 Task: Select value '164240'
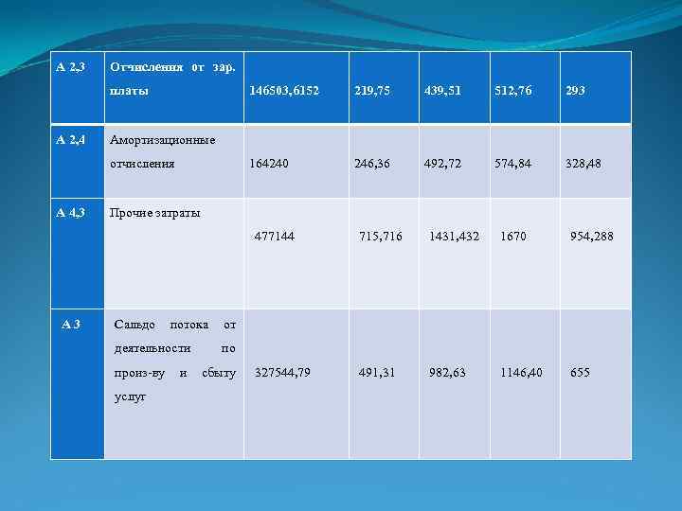click(x=269, y=164)
